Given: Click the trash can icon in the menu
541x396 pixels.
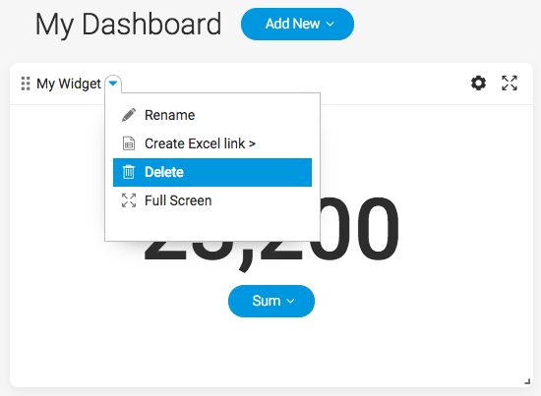Looking at the screenshot, I should pos(129,172).
